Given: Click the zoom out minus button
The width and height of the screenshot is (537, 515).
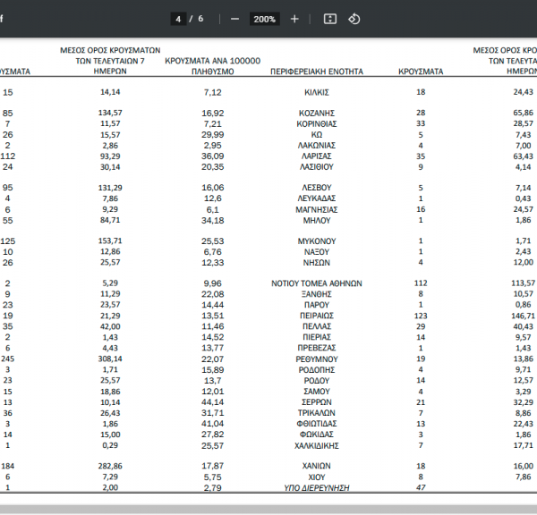Looking at the screenshot, I should [x=234, y=19].
